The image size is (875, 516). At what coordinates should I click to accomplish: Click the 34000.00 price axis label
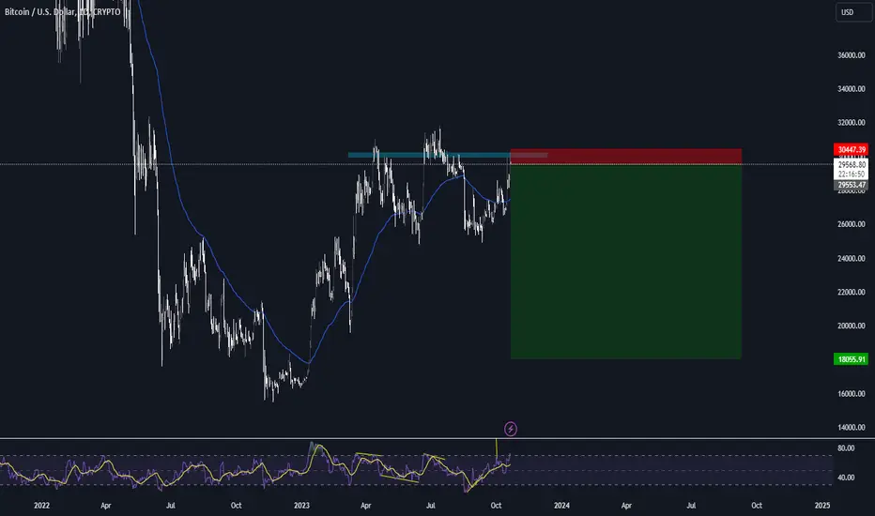[851, 89]
